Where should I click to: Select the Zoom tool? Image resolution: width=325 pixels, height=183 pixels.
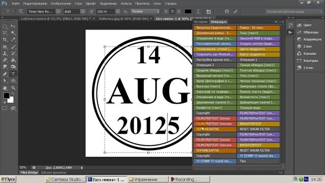pyautogui.click(x=13, y=88)
